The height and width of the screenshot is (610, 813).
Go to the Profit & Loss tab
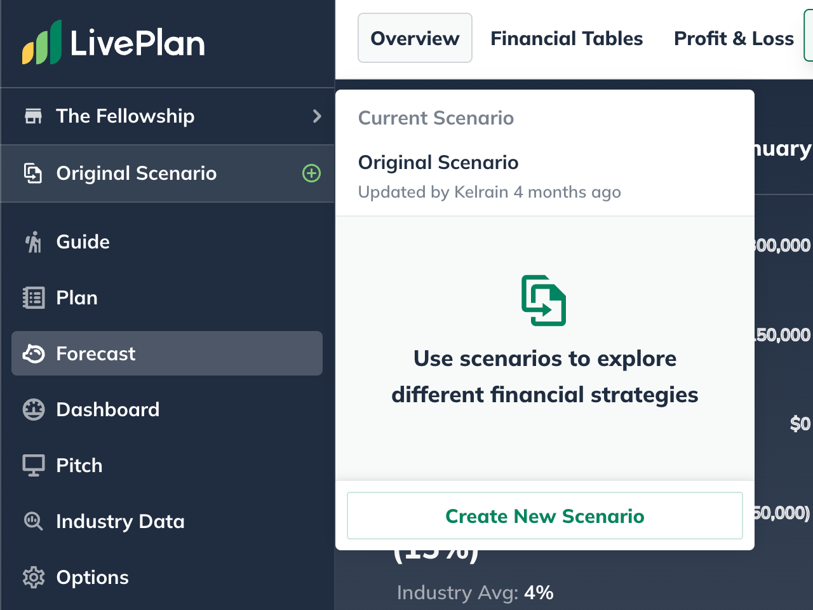click(734, 38)
